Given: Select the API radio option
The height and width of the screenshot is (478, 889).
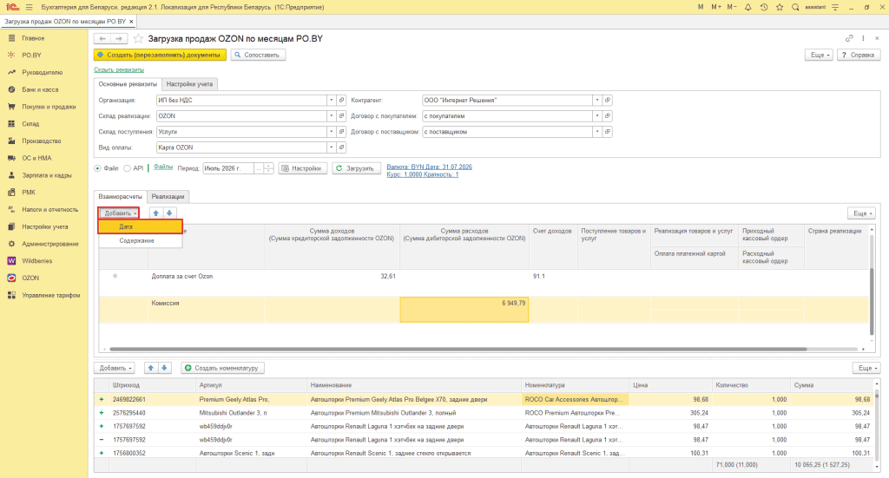Looking at the screenshot, I should [127, 168].
